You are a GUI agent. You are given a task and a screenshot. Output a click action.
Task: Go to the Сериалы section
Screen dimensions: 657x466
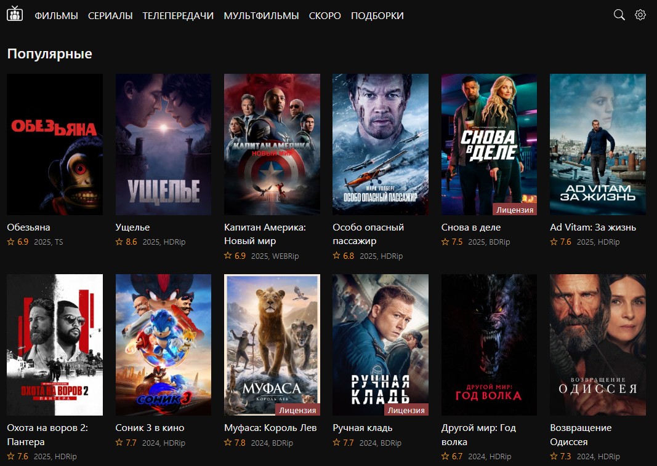pyautogui.click(x=110, y=15)
